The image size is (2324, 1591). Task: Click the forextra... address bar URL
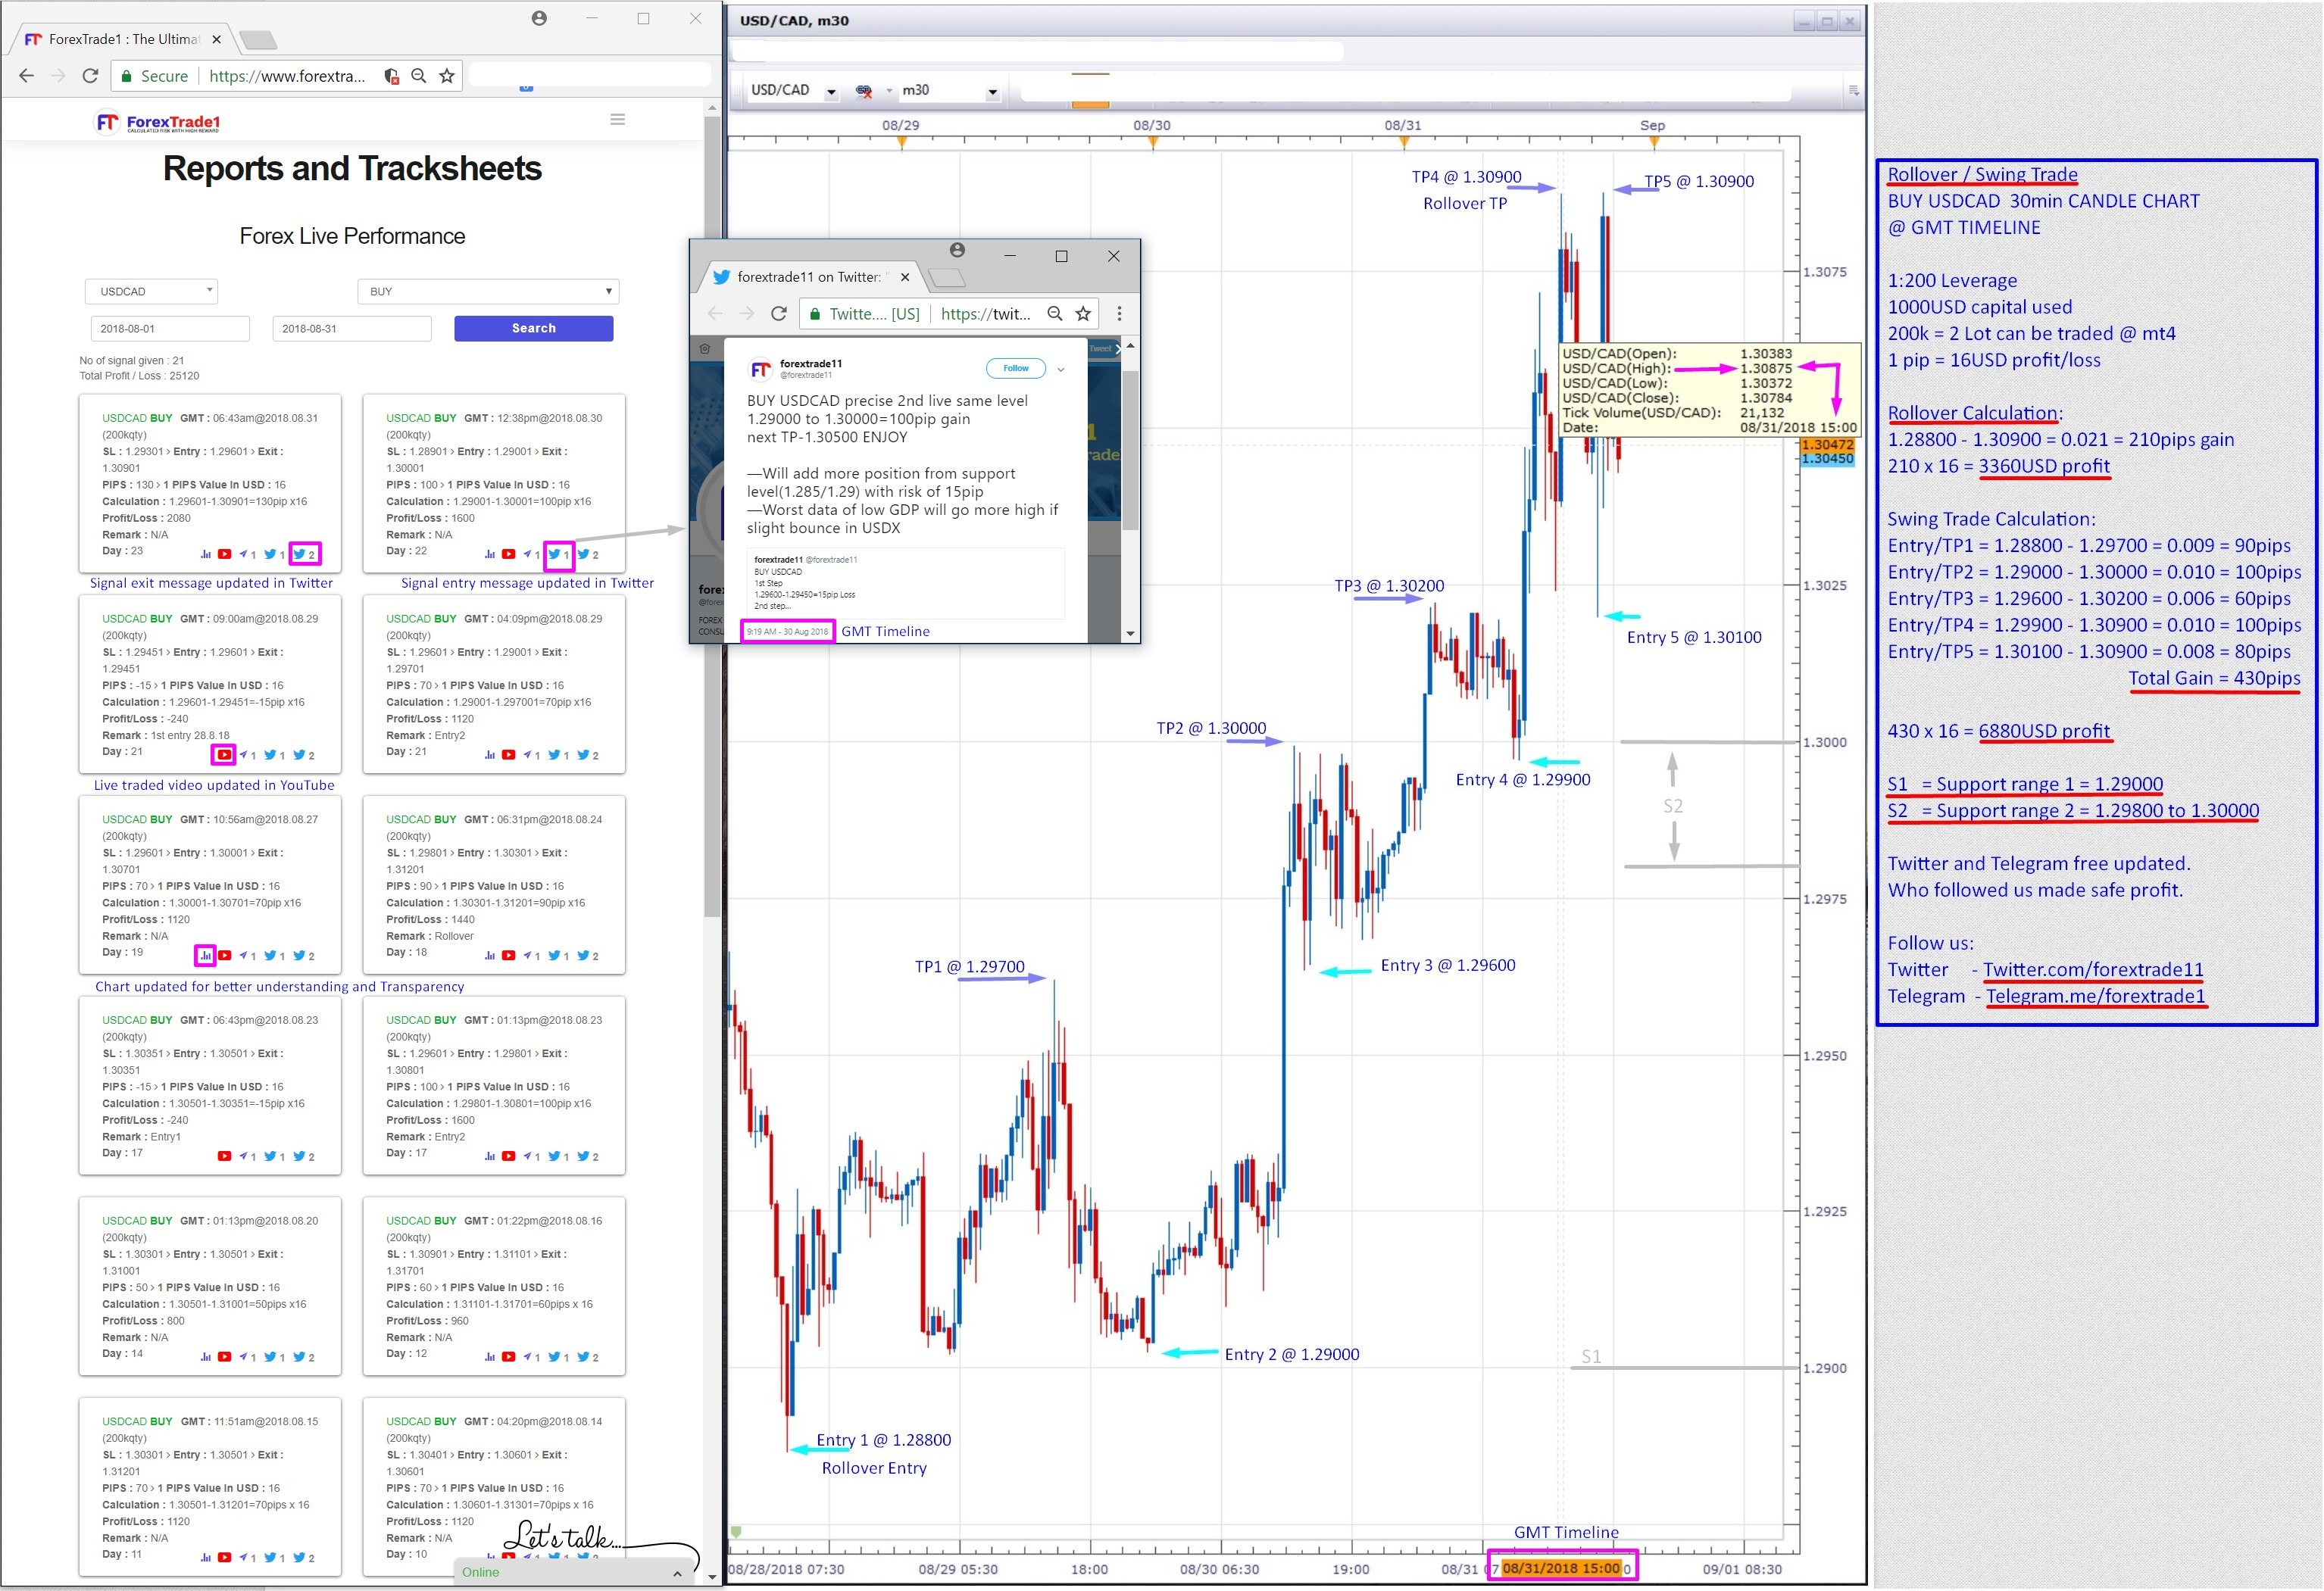[x=287, y=76]
